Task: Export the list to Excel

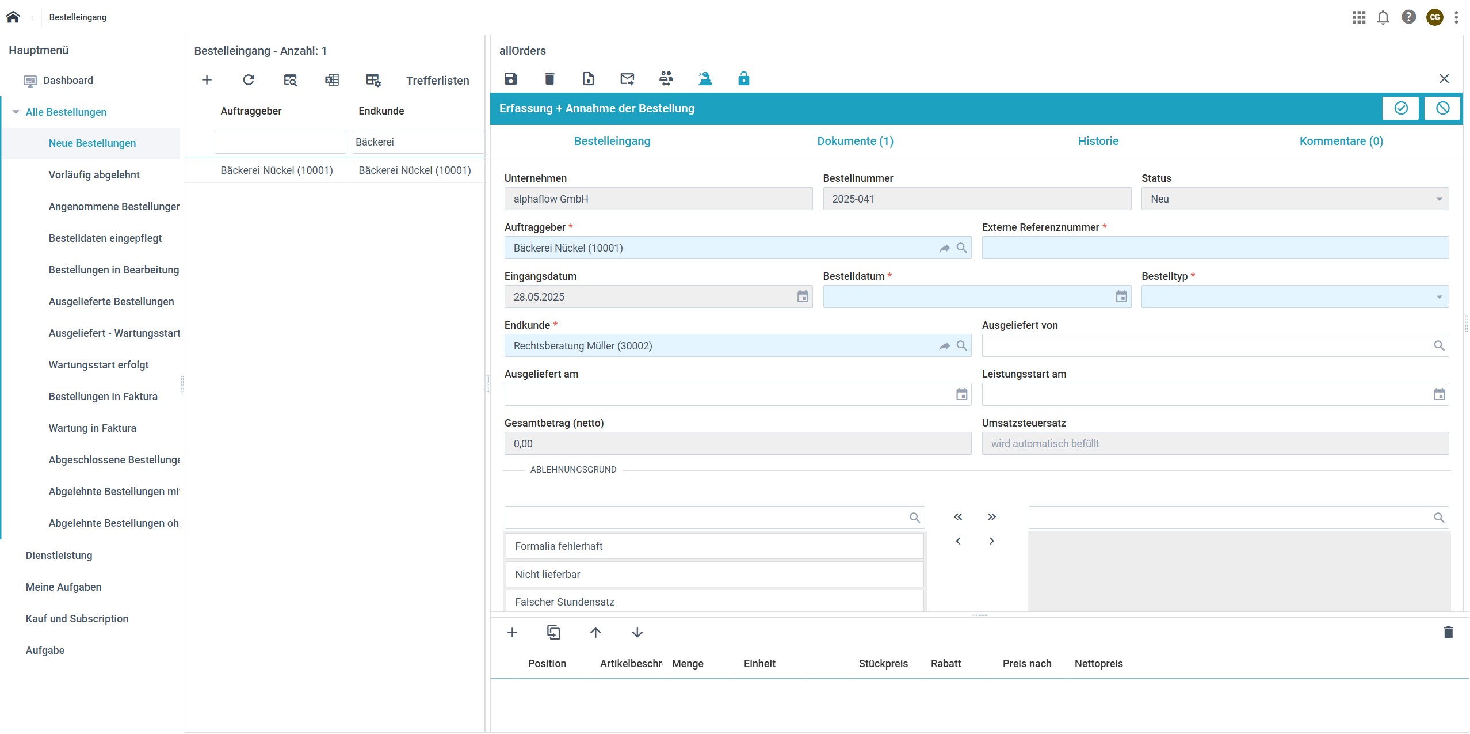Action: tap(332, 80)
